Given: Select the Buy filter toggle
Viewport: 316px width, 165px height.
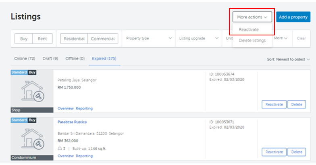Looking at the screenshot, I should pos(23,39).
